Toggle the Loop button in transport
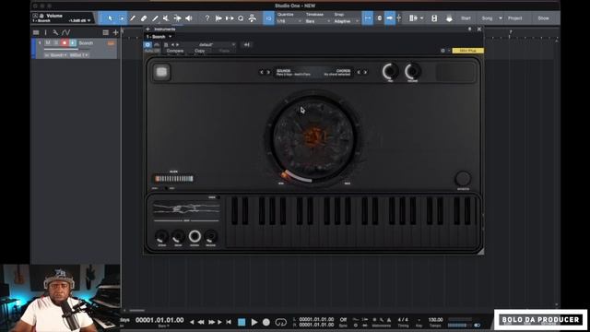Screen dimensions: 590x332 280,322
